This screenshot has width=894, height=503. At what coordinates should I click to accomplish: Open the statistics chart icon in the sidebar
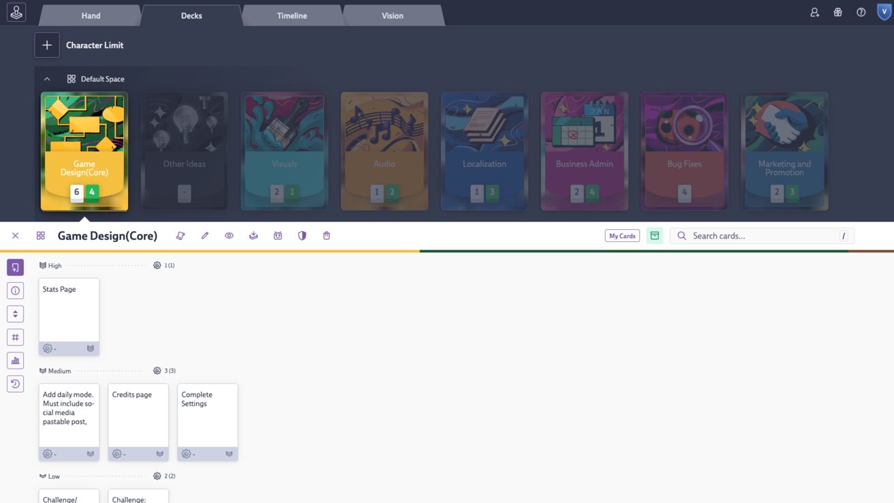15,360
